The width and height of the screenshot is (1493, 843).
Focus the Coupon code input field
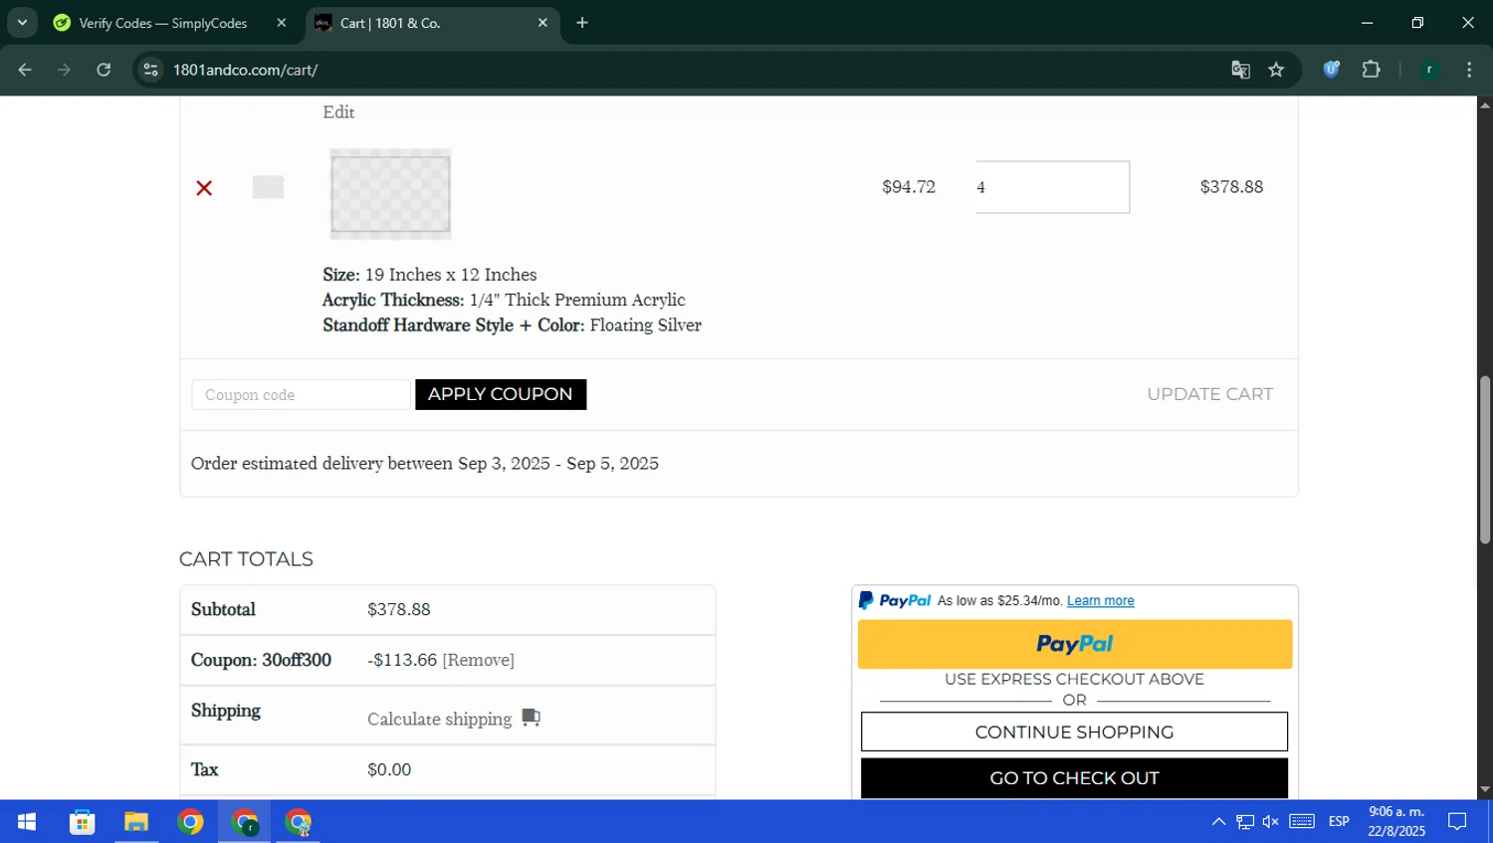coord(301,395)
